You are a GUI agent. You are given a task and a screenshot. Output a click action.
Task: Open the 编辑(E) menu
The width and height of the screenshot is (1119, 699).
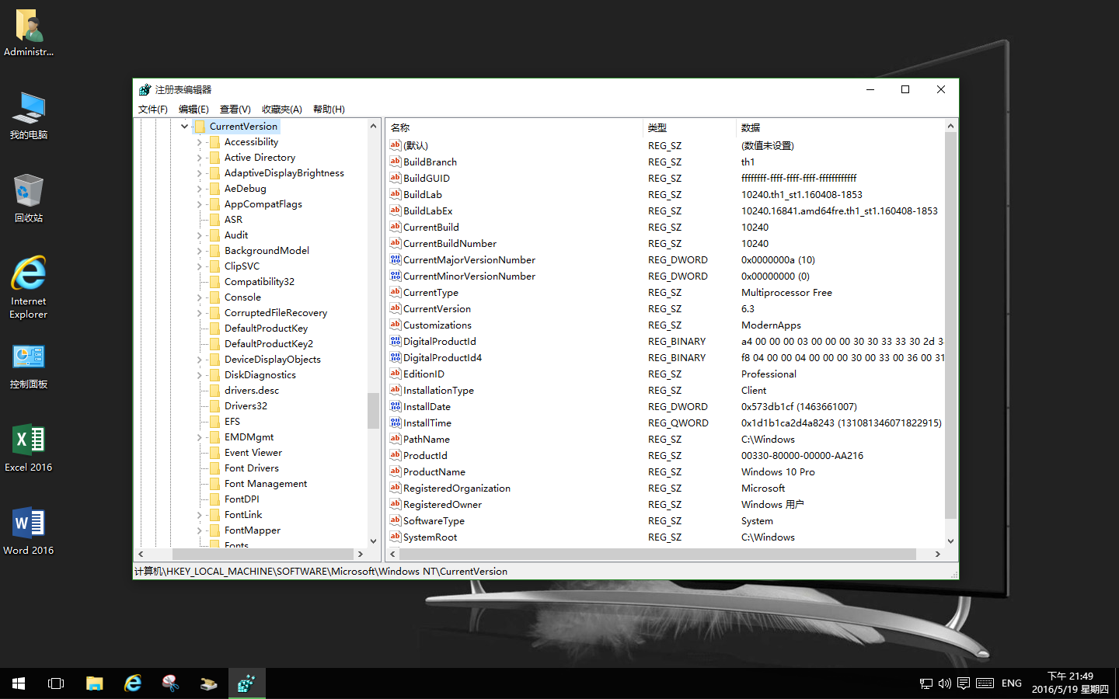point(193,110)
